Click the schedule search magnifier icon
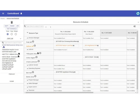Screen dimensions: 140x105 tap(25, 26)
